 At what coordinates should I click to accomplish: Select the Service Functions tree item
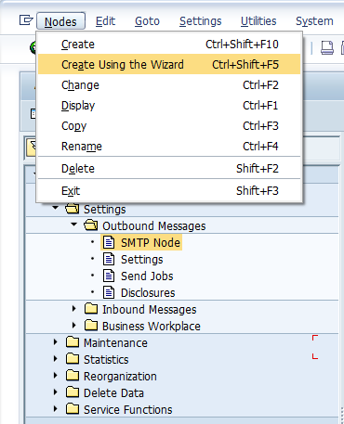[x=127, y=409]
